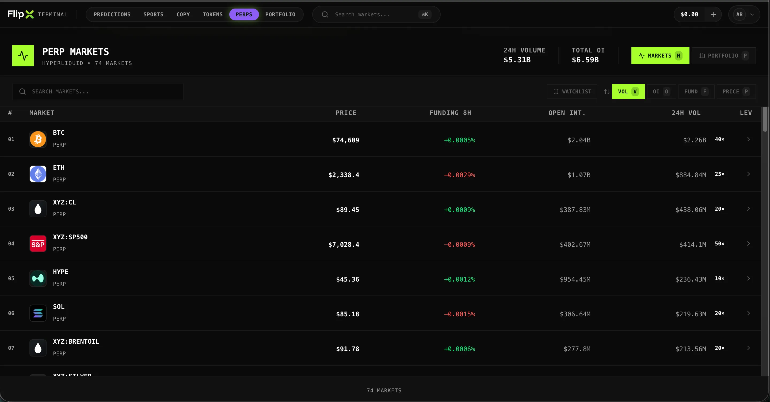Switch sorting to FUND
This screenshot has width=770, height=402.
coord(696,92)
